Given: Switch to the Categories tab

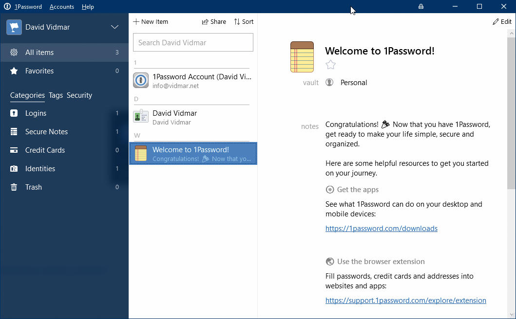Looking at the screenshot, I should [27, 95].
